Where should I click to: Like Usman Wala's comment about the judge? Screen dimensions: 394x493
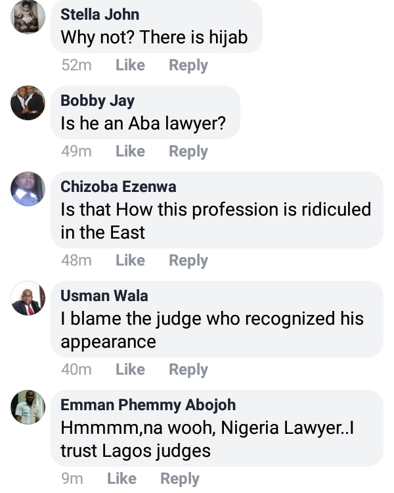tap(130, 369)
